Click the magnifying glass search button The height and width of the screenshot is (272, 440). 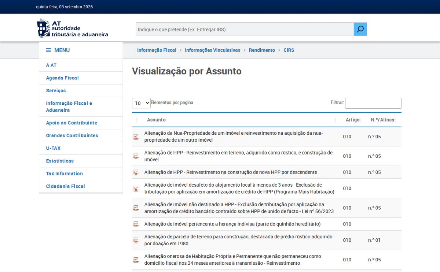pos(360,29)
